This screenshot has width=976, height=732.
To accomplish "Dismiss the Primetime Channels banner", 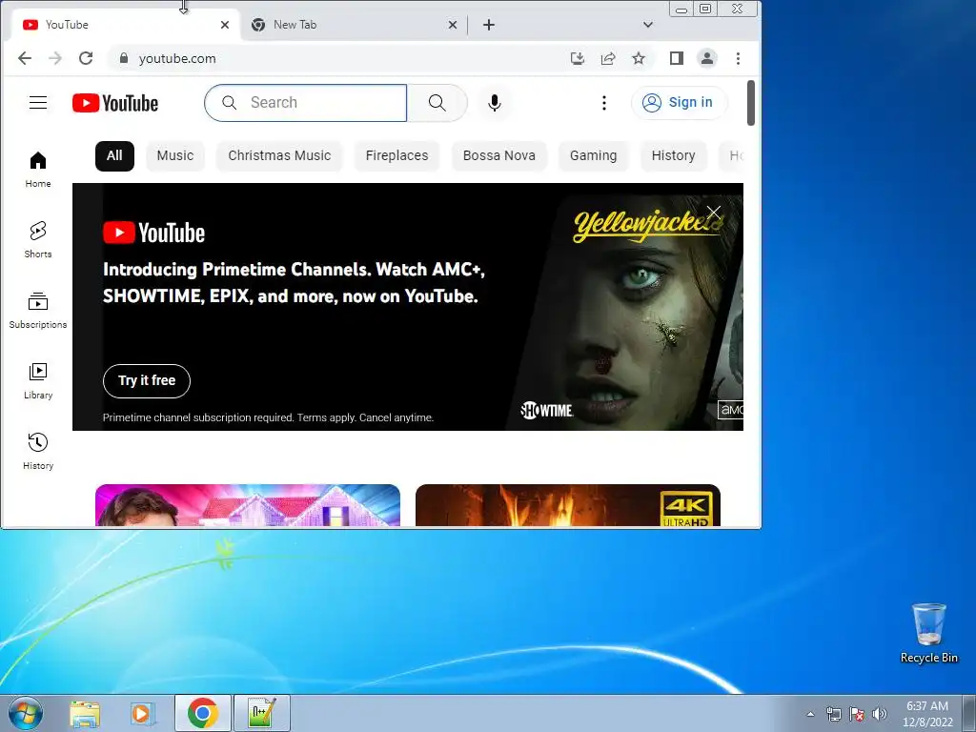I will (x=713, y=213).
